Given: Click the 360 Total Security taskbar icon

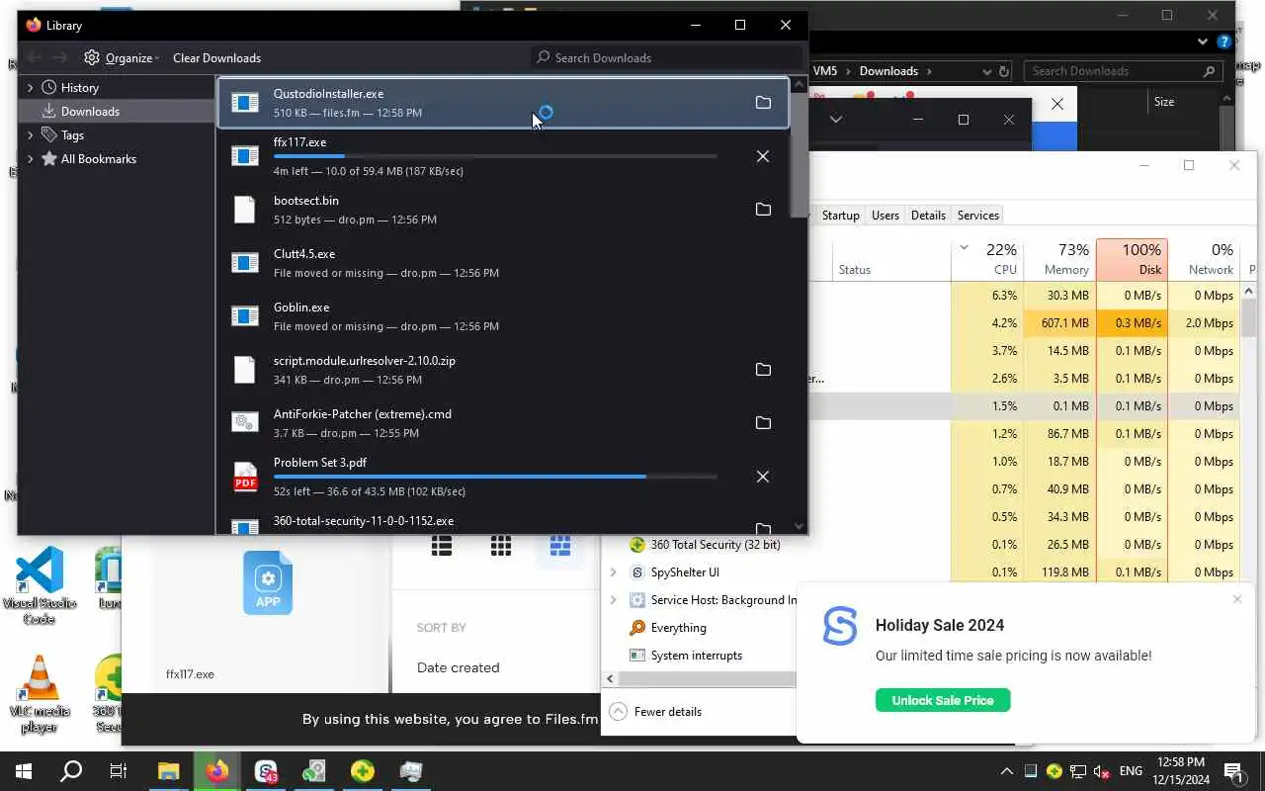Looking at the screenshot, I should pos(363,771).
